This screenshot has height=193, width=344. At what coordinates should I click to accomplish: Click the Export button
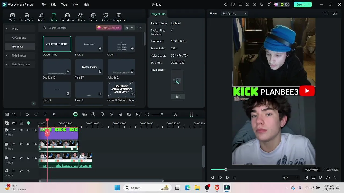300,5
